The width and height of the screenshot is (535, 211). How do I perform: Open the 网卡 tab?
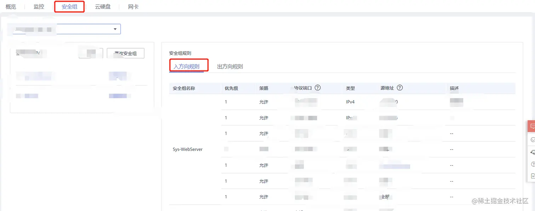[133, 7]
